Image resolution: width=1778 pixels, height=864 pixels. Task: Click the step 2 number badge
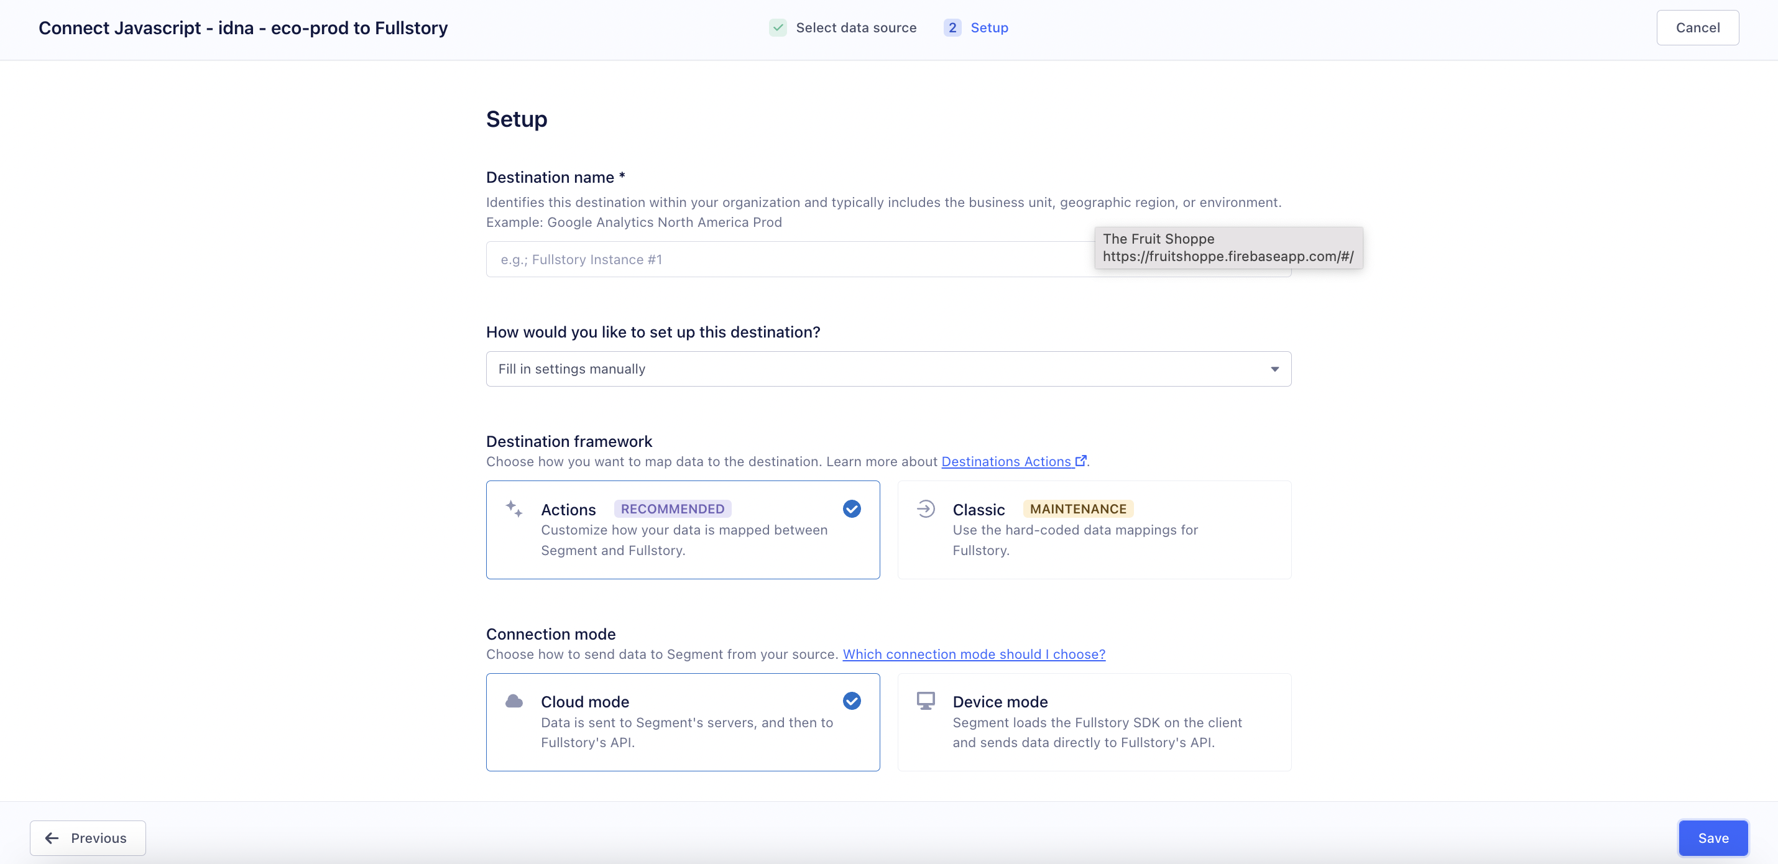[952, 27]
